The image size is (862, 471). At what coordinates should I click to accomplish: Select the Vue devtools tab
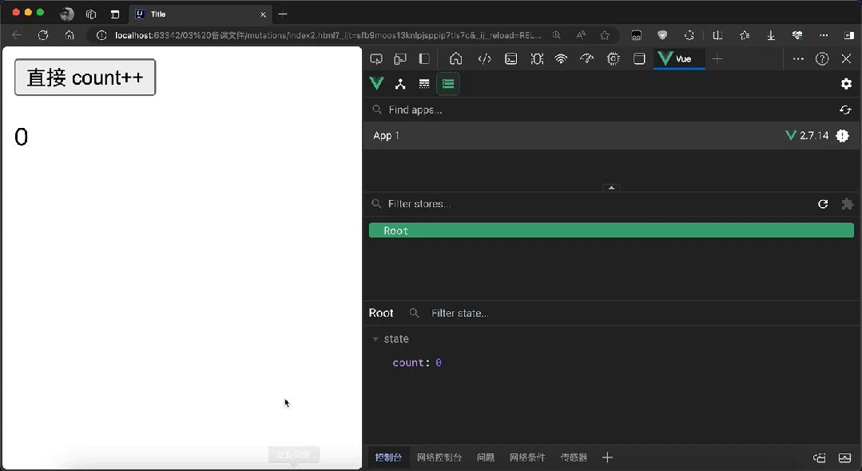pyautogui.click(x=679, y=59)
